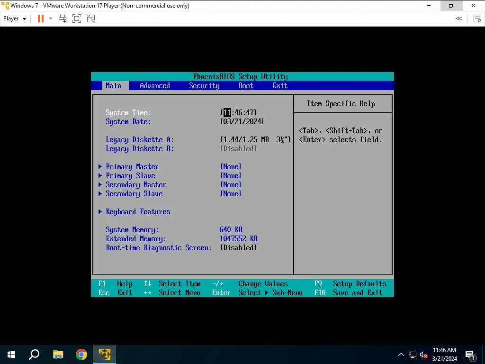The width and height of the screenshot is (485, 364).
Task: Select Legacy Diskette B Disabled value
Action: point(238,148)
